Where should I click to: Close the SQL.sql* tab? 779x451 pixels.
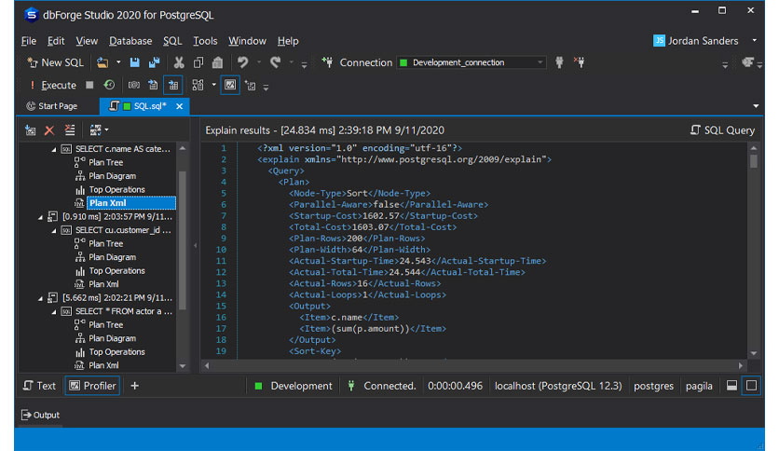coord(179,106)
